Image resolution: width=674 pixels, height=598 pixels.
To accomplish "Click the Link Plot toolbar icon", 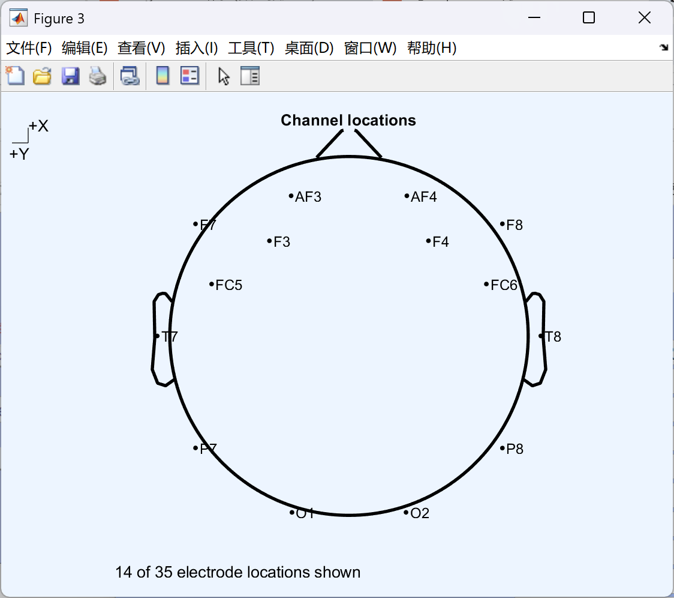I will click(130, 76).
